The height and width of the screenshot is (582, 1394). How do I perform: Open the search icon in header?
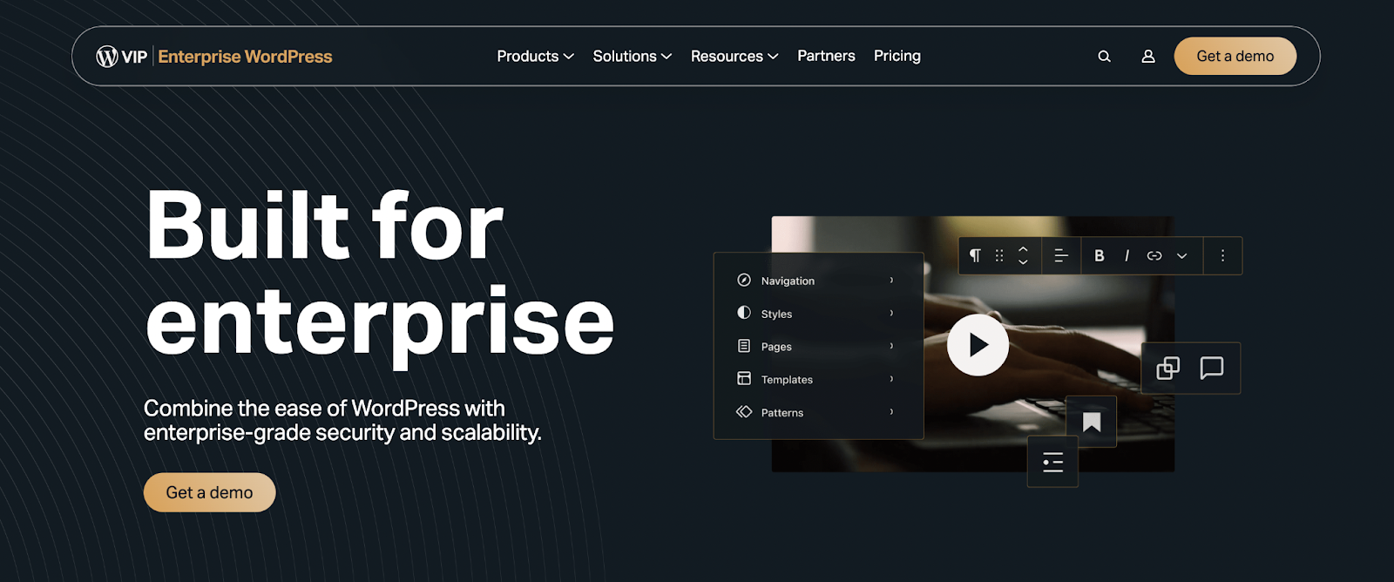tap(1104, 57)
